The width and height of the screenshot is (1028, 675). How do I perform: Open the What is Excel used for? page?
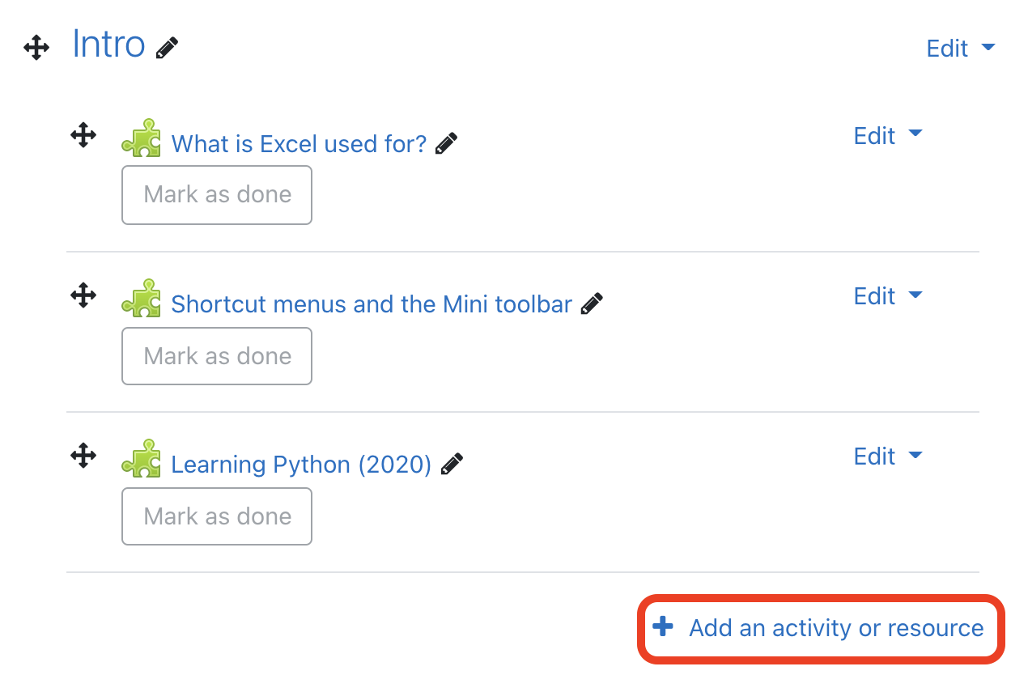pyautogui.click(x=299, y=142)
